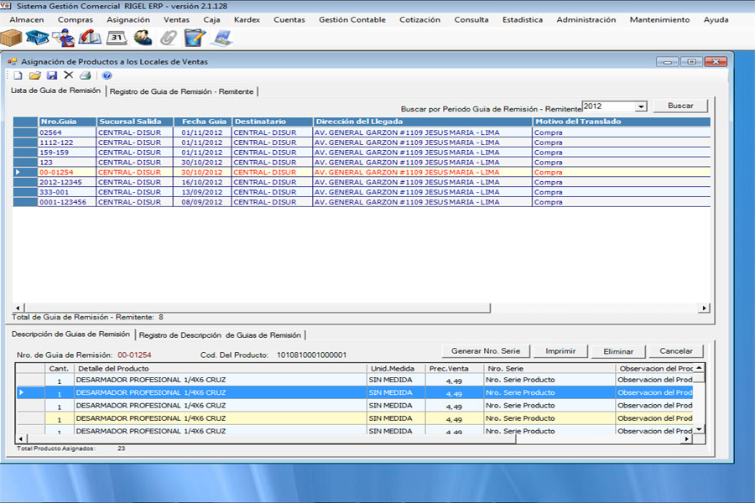This screenshot has width=755, height=503.
Task: Switch to Registro de Guia de Remisión - Remitente tab
Action: pyautogui.click(x=181, y=91)
